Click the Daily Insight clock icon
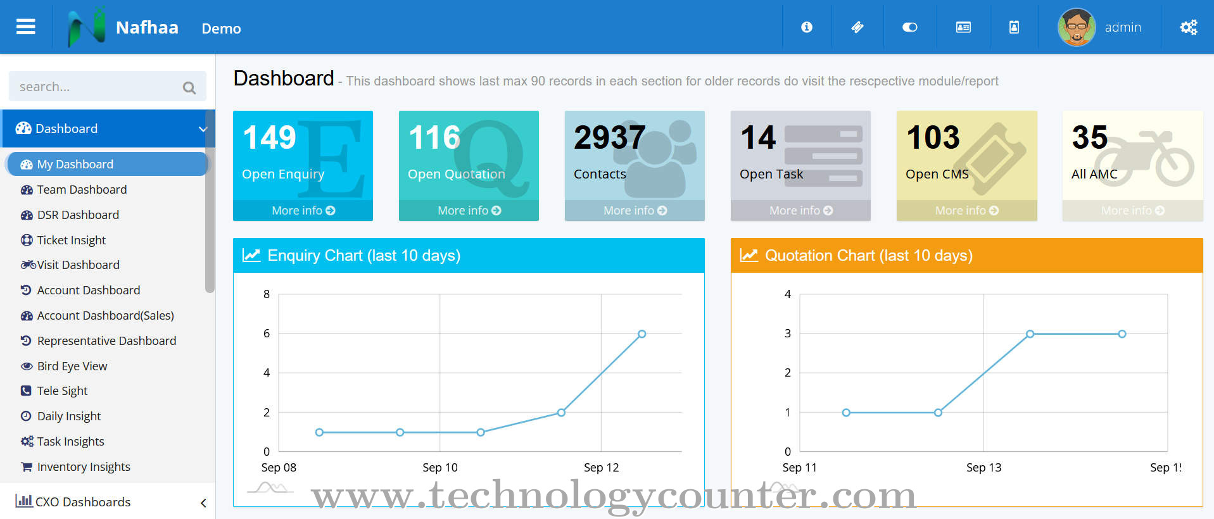Viewport: 1214px width, 519px height. [26, 416]
